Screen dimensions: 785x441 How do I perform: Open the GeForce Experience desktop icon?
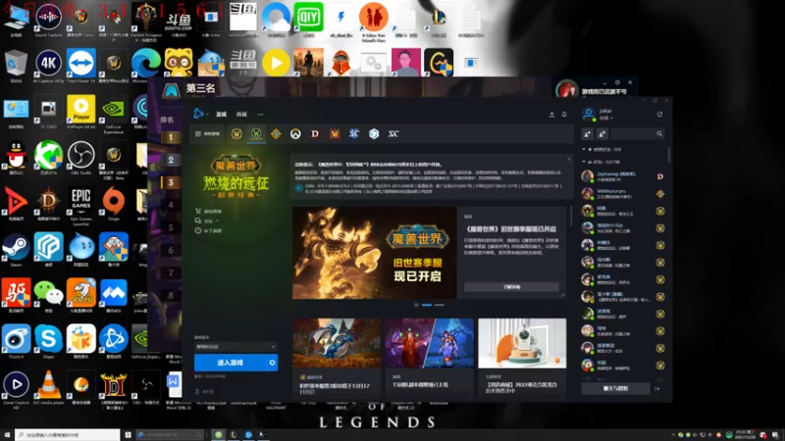(x=114, y=115)
